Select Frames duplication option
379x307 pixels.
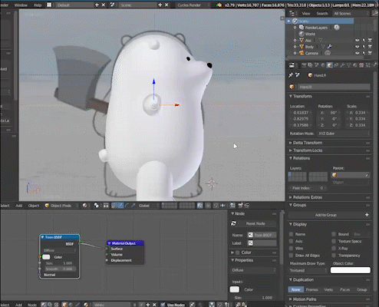click(x=311, y=289)
